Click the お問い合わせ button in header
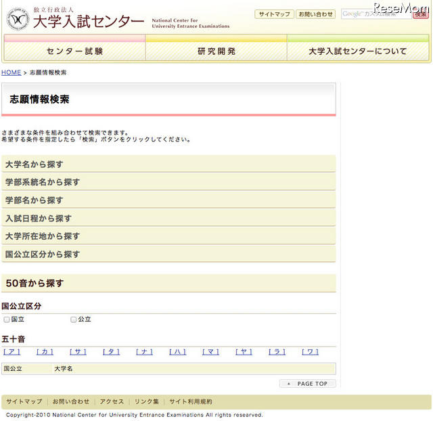The image size is (433, 421). pyautogui.click(x=316, y=14)
